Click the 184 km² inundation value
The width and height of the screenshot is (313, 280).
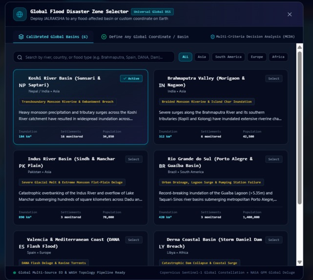coord(25,137)
